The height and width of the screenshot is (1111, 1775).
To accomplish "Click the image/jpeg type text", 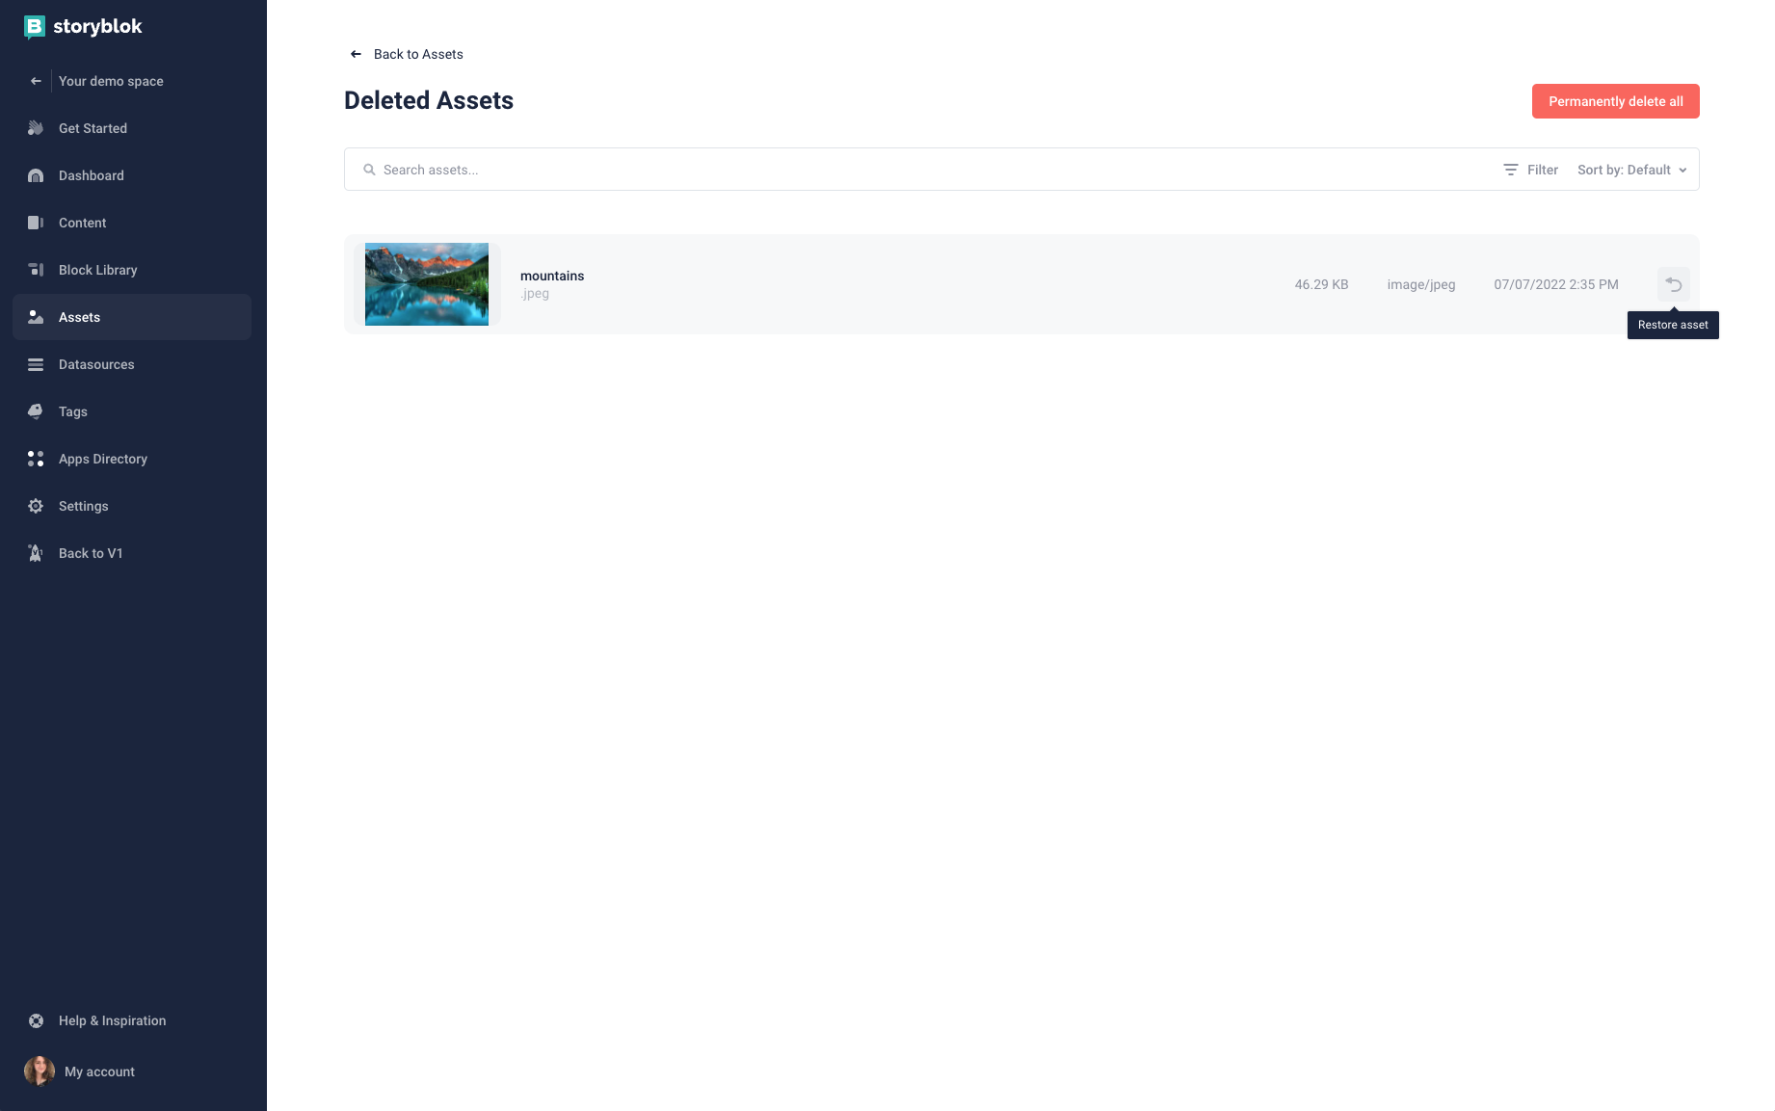I will 1421,284.
